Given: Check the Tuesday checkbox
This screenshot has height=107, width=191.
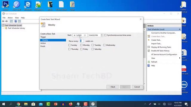Looking at the screenshot, I should tap(93, 45).
